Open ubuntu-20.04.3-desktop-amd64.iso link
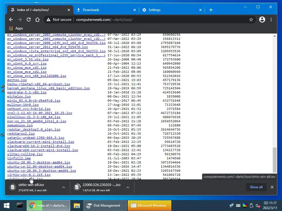The image size is (282, 211). (x=39, y=163)
